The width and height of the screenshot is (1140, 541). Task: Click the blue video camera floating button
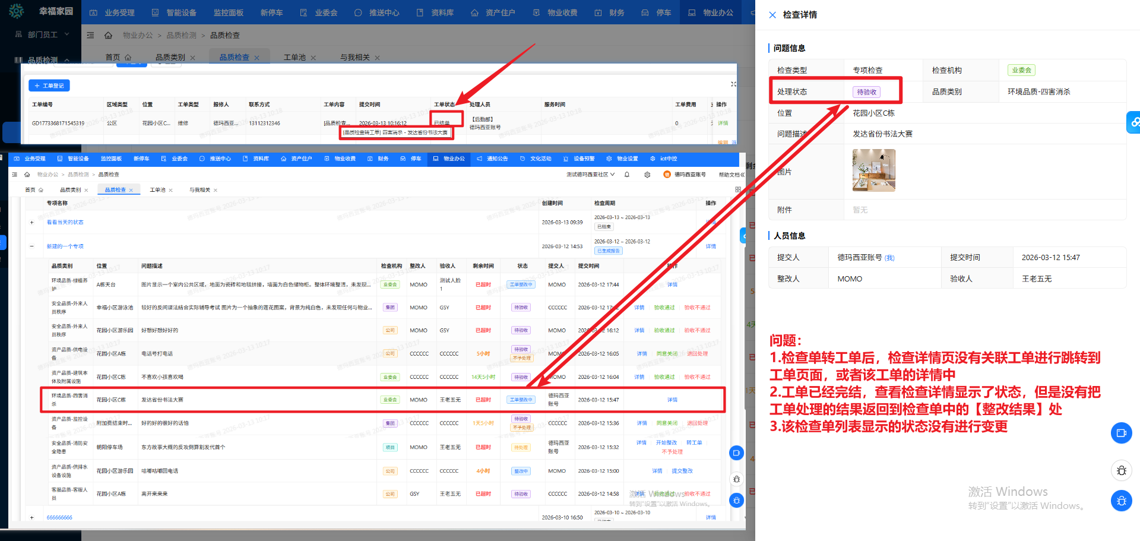[x=1121, y=433]
